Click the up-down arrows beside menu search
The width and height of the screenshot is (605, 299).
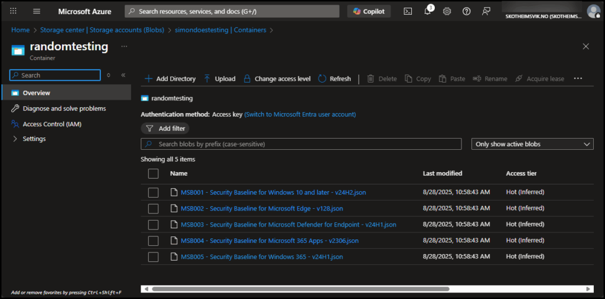pos(109,75)
